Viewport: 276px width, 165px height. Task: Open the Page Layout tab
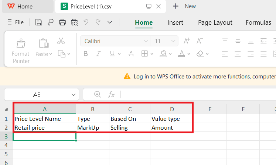(215, 22)
